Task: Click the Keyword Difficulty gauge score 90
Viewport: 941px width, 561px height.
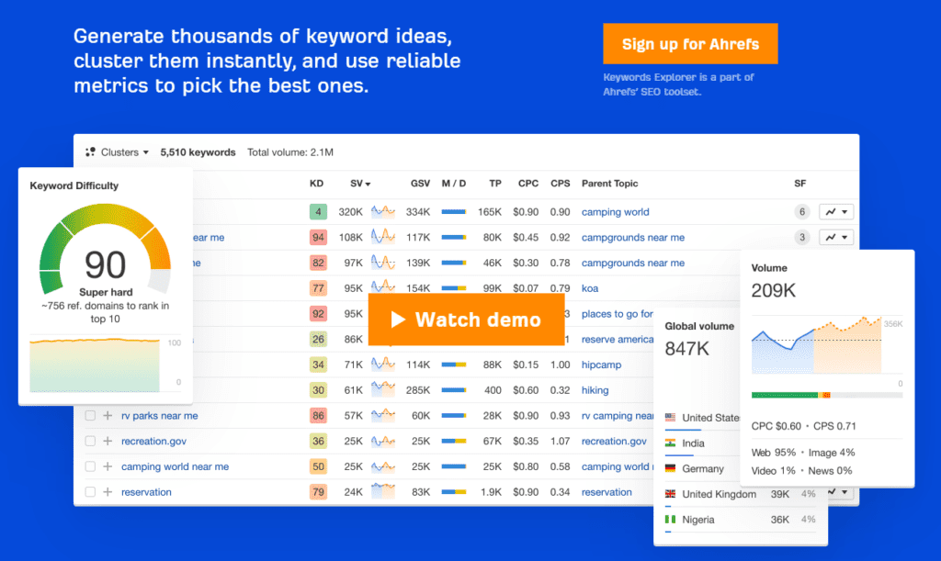Action: pyautogui.click(x=105, y=264)
